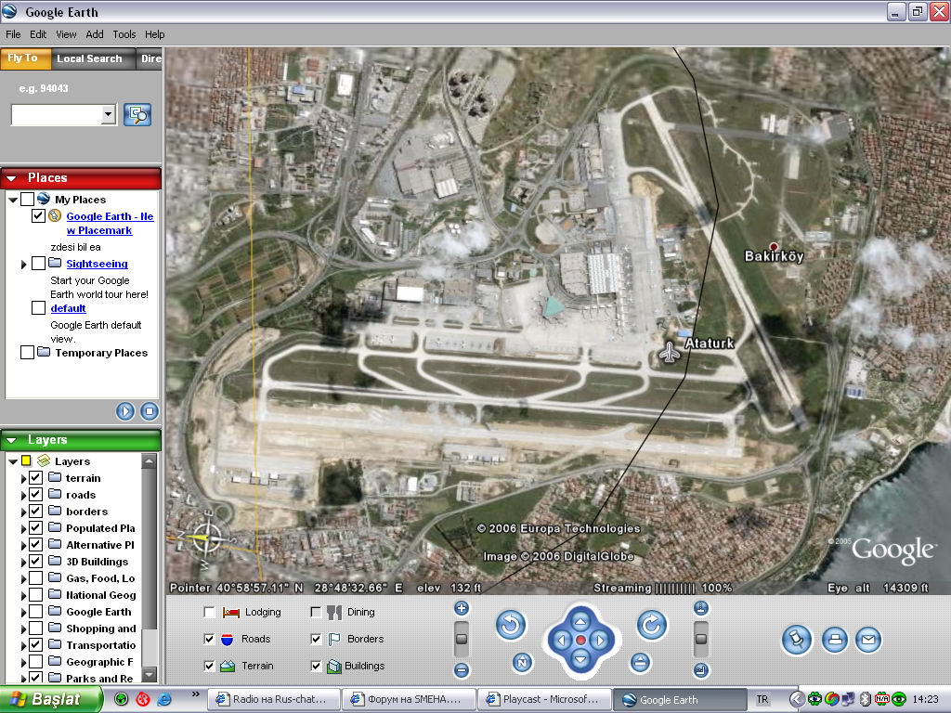
Task: Click the red center navigation dot
Action: point(580,641)
